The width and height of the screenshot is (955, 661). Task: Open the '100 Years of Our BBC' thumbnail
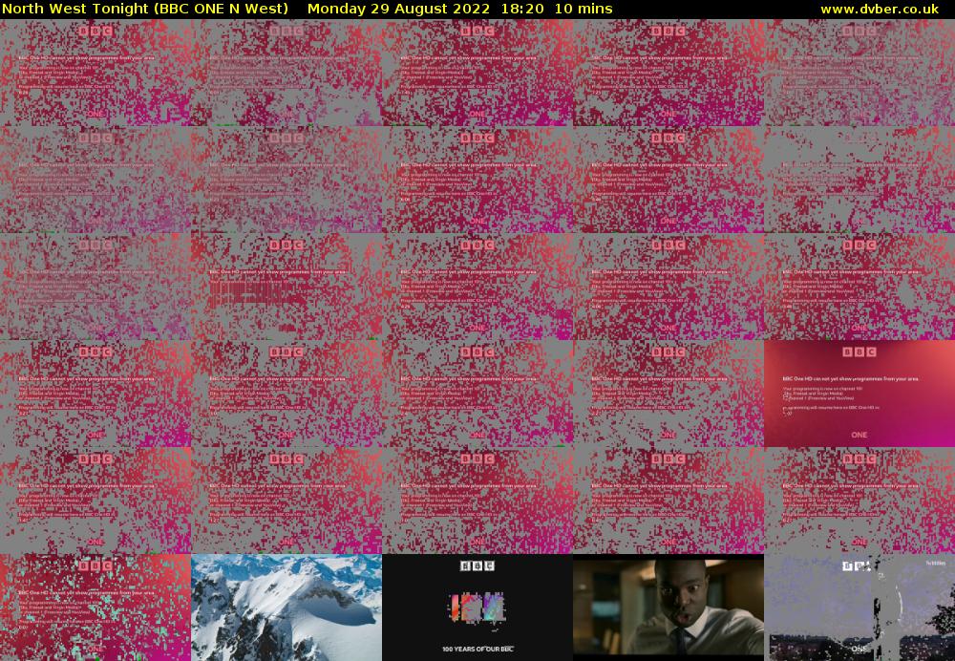[x=477, y=608]
